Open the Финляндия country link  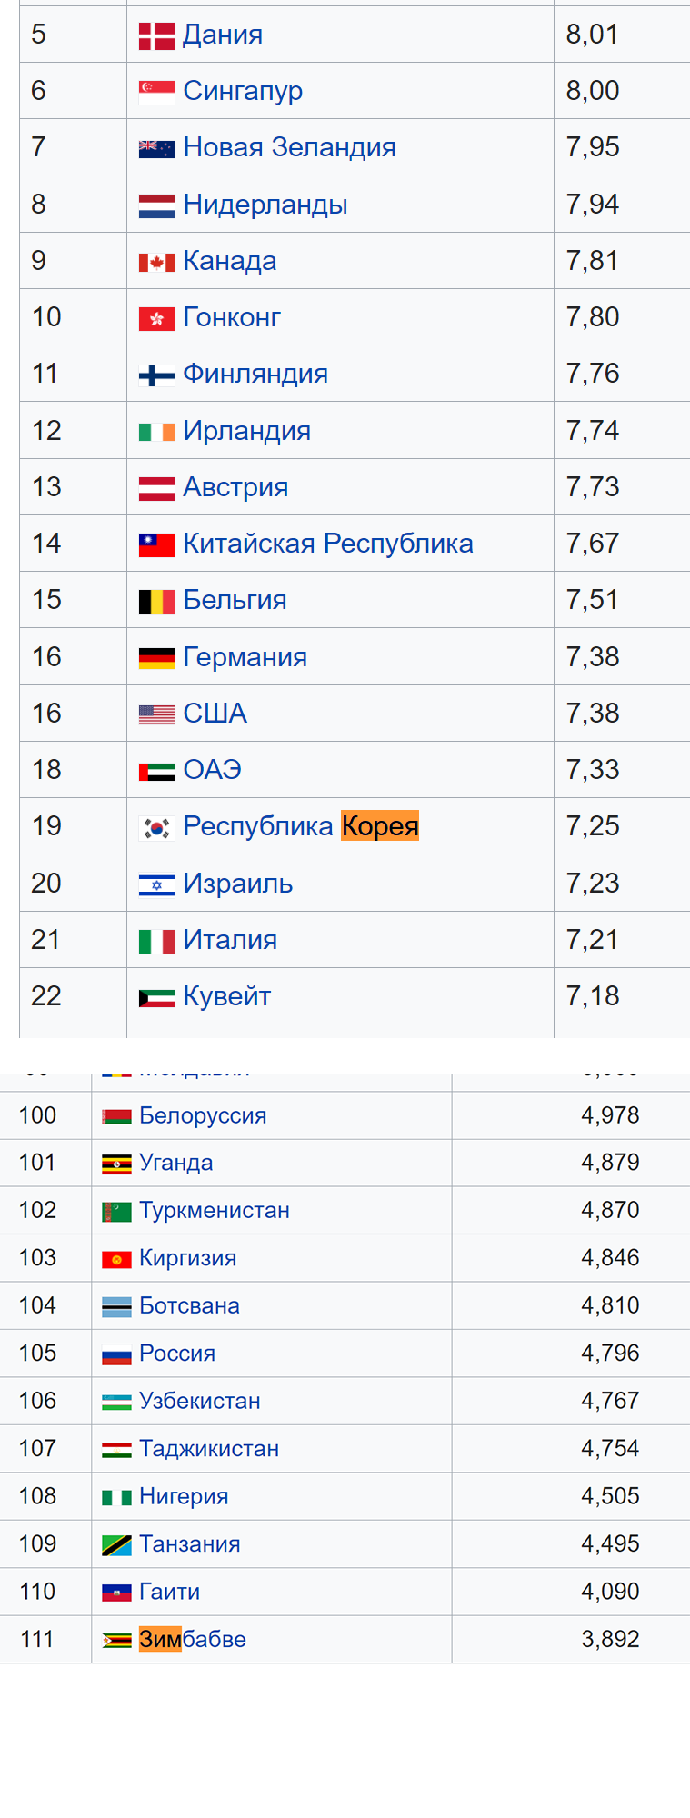[x=255, y=374]
